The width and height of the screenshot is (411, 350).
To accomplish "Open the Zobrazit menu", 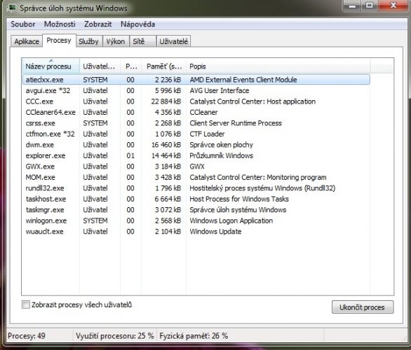I will pos(97,24).
